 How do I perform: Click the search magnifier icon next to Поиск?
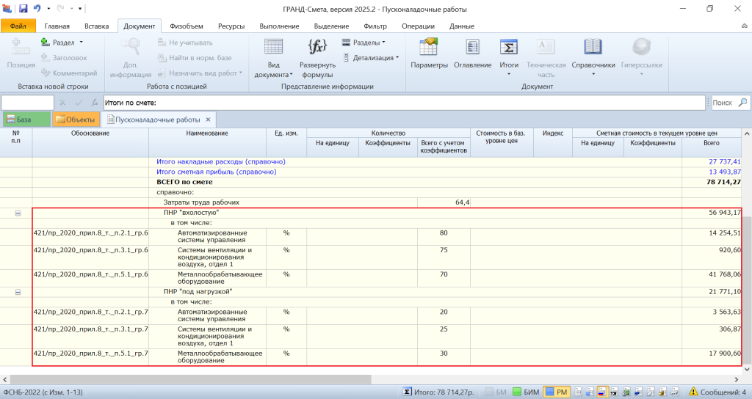(x=742, y=103)
